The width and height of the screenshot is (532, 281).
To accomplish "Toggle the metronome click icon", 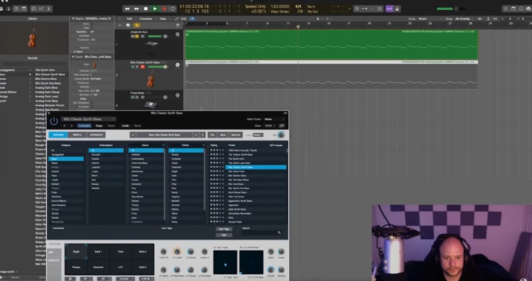I will click(397, 9).
